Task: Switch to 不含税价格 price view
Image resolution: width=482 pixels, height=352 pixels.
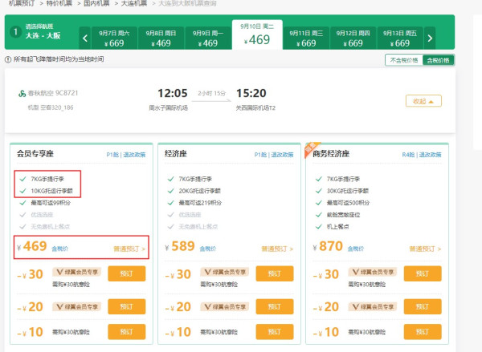Action: pyautogui.click(x=404, y=60)
